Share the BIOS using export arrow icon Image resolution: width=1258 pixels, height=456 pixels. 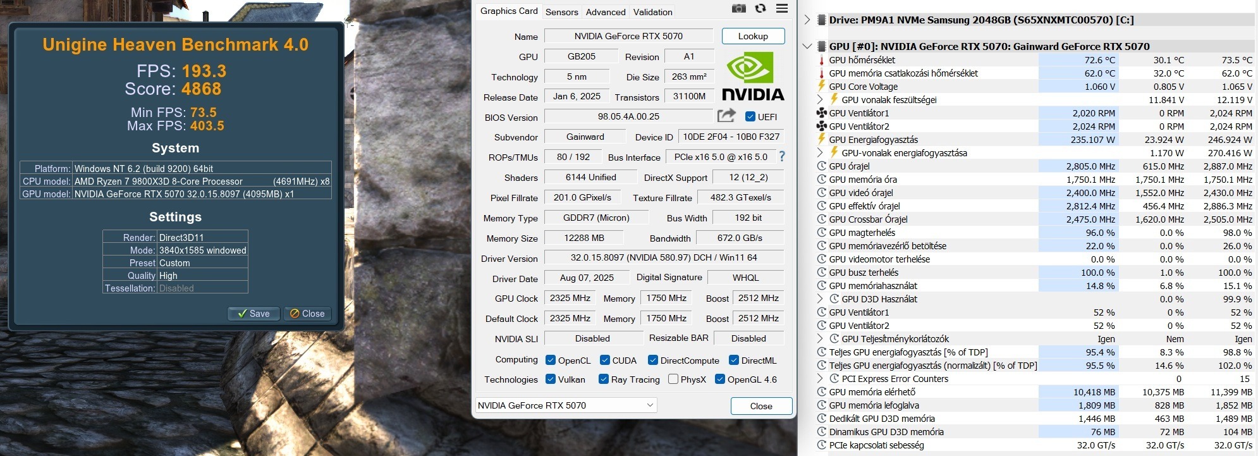pyautogui.click(x=726, y=116)
